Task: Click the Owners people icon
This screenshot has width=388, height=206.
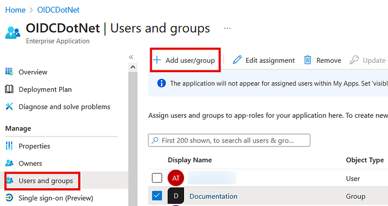Action: (x=9, y=163)
